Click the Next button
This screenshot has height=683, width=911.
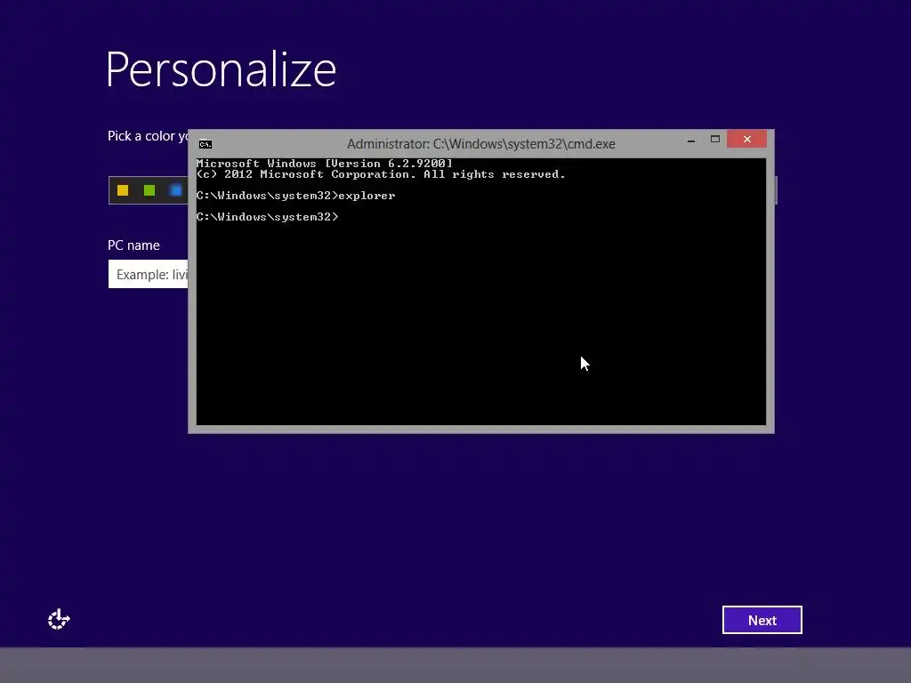pos(762,620)
